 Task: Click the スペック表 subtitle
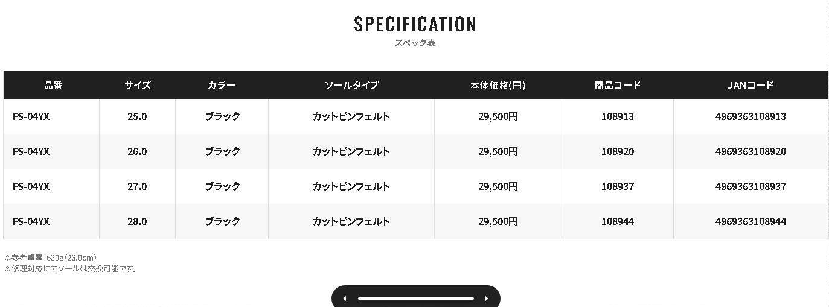415,43
